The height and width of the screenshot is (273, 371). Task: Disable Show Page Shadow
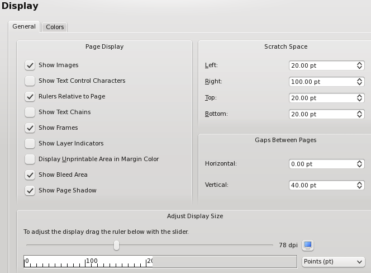tap(30, 191)
